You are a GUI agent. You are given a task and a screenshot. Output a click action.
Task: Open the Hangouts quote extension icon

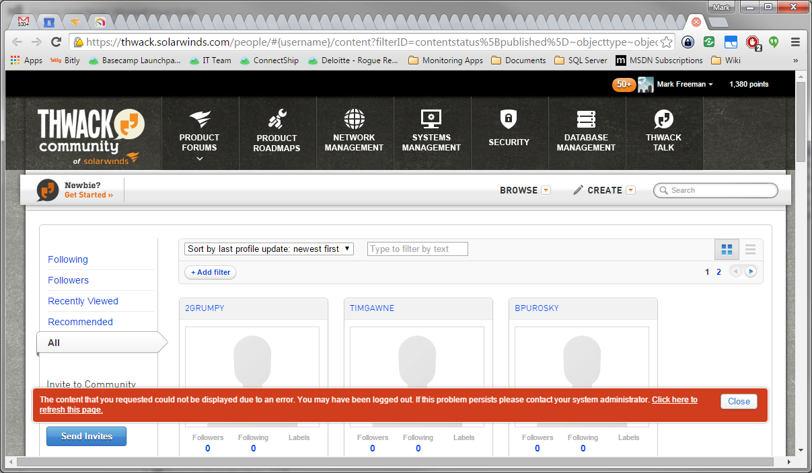pos(774,42)
